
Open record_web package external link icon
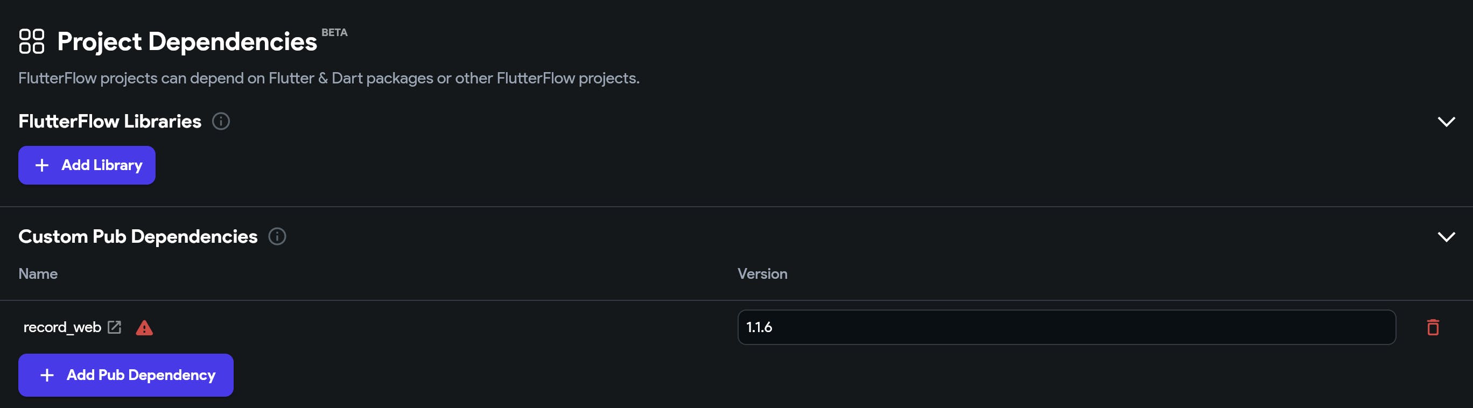coord(114,327)
